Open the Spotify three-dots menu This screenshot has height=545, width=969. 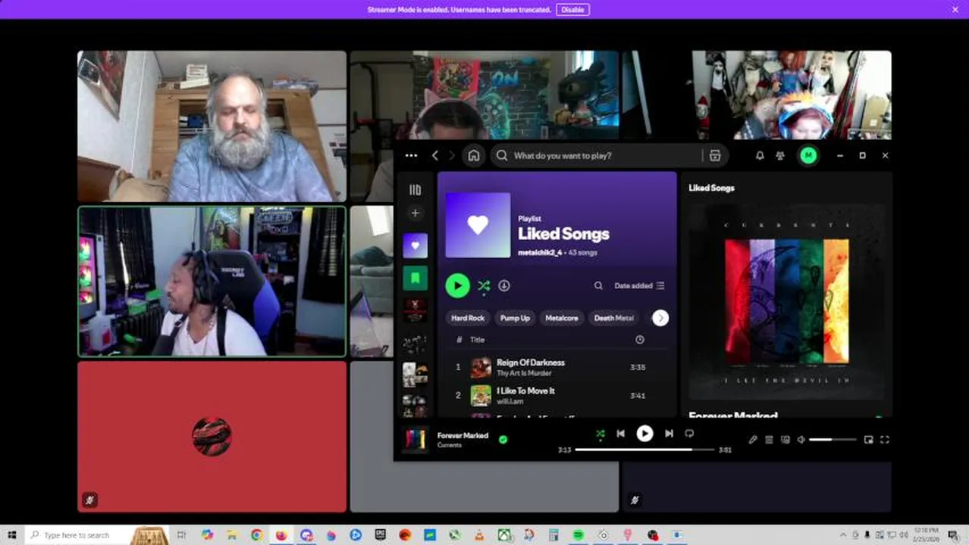[411, 155]
